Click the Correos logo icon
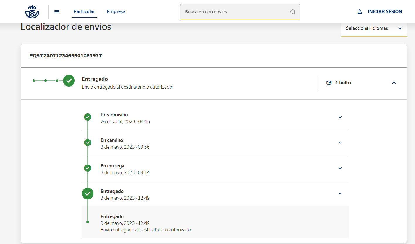Screen dimensions: 415x244 tap(32, 12)
